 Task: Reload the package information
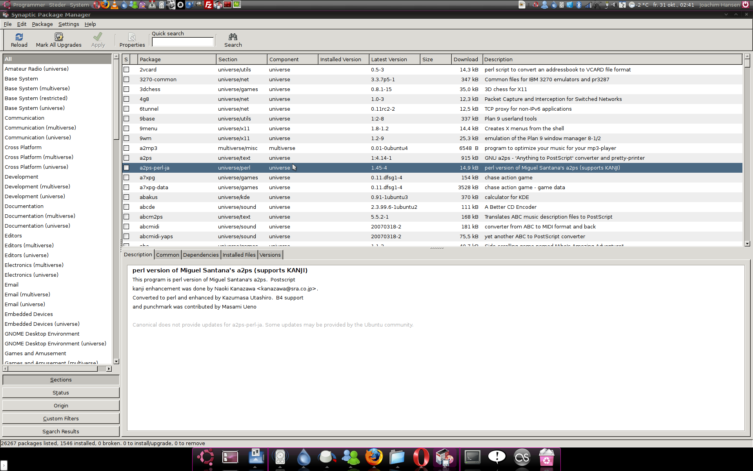(x=19, y=40)
